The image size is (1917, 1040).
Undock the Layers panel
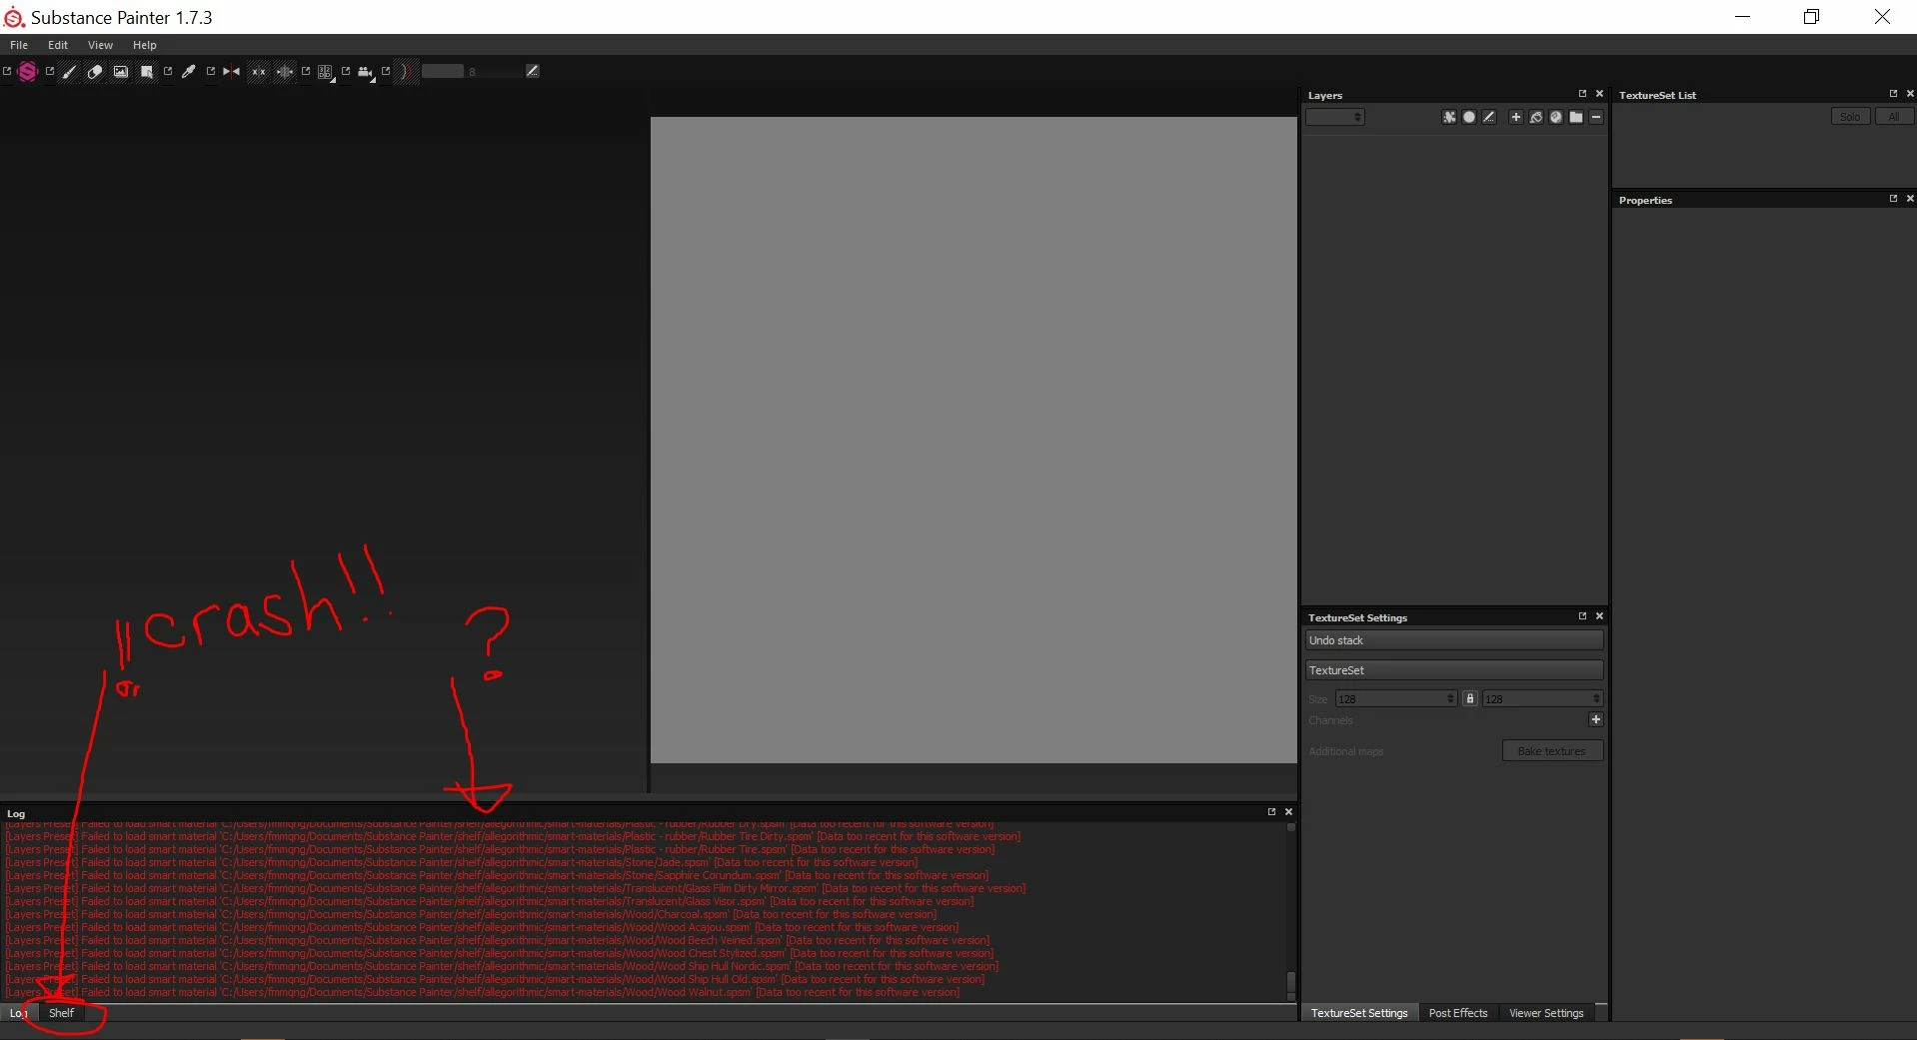coord(1582,94)
